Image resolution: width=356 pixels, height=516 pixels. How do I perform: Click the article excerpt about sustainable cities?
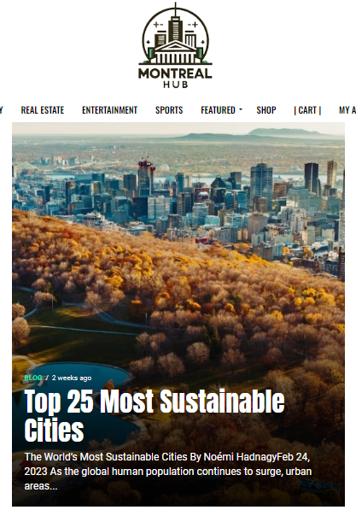[167, 472]
